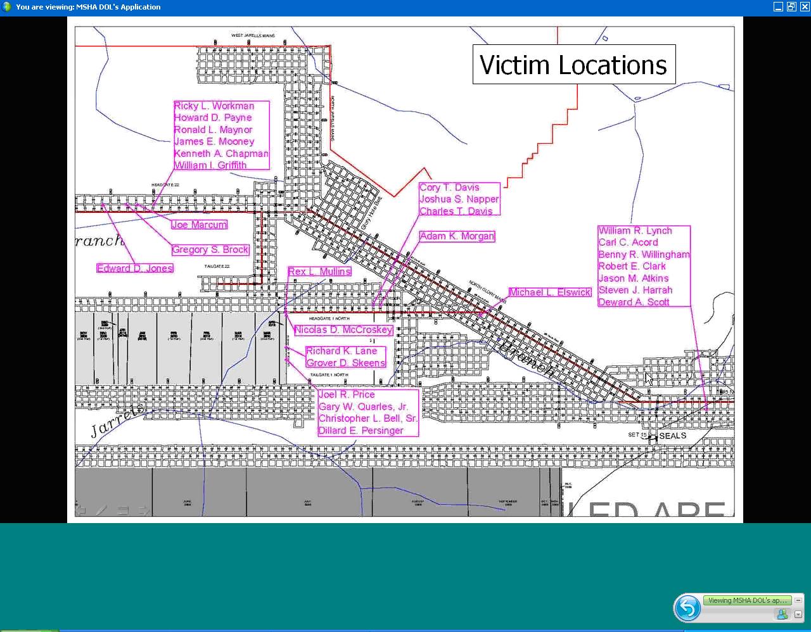The image size is (811, 632).
Task: Click the next slide arrow icon
Action: [x=144, y=510]
